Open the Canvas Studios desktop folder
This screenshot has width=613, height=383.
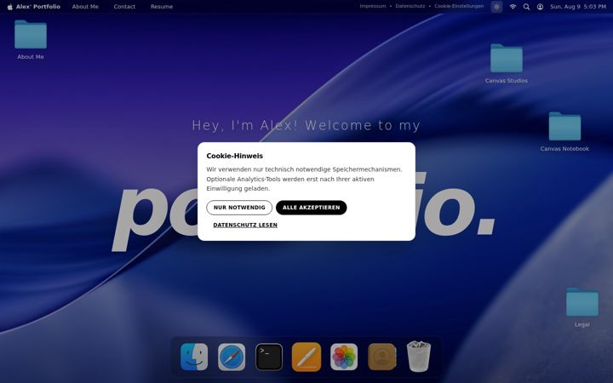(507, 63)
